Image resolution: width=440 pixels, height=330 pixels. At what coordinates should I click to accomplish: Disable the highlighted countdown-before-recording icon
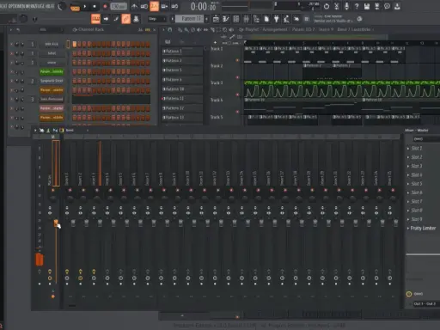[154, 6]
